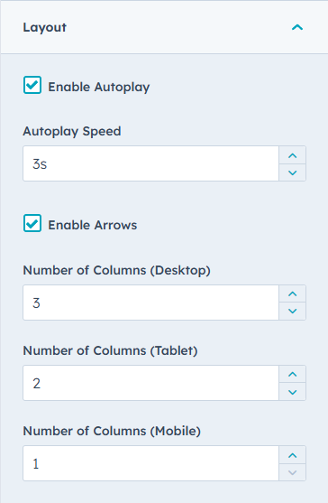
Task: Click the Enable Autoplay label
Action: point(99,88)
